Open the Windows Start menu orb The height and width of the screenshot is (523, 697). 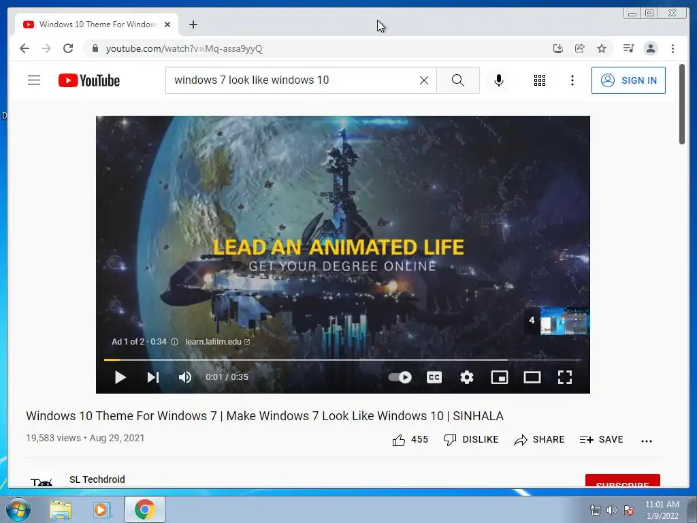18,509
